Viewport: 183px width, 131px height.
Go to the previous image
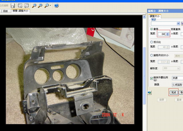tap(20, 5)
